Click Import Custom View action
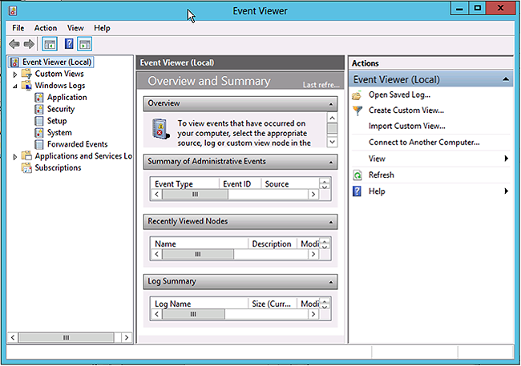 pos(406,127)
